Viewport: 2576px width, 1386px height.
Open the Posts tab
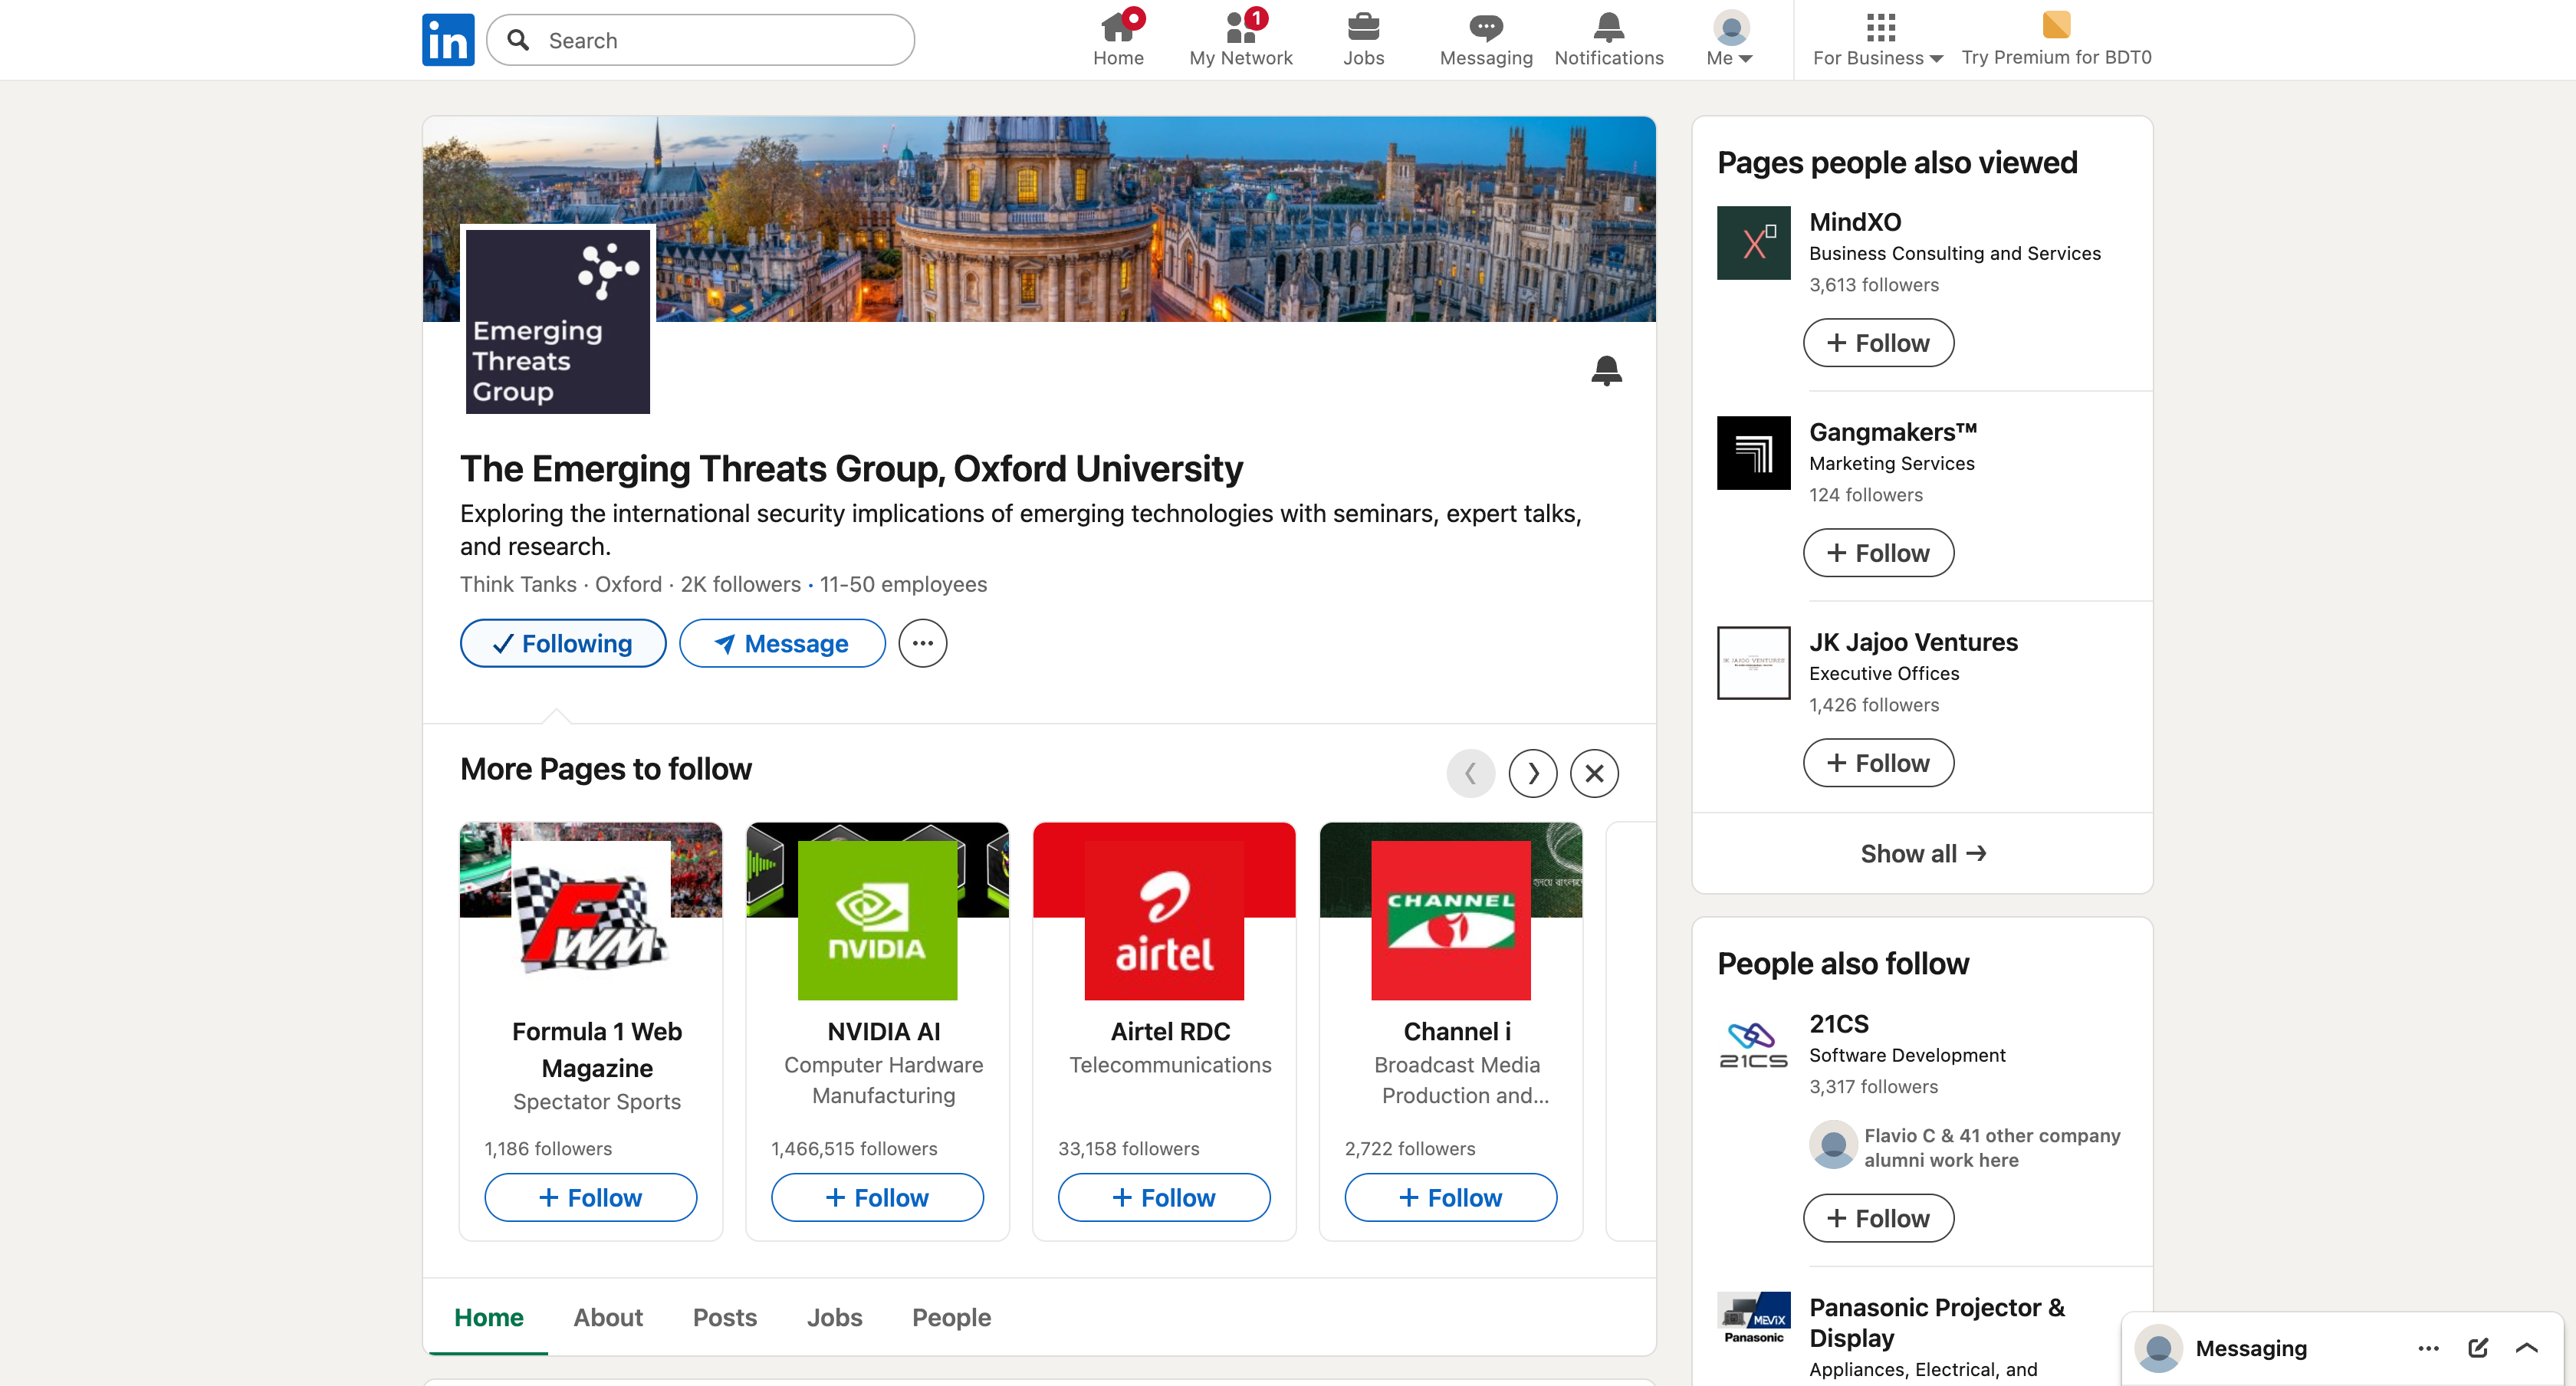click(724, 1317)
